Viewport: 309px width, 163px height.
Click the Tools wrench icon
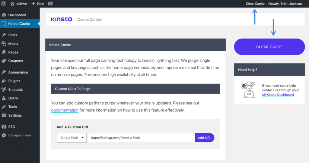(4, 107)
